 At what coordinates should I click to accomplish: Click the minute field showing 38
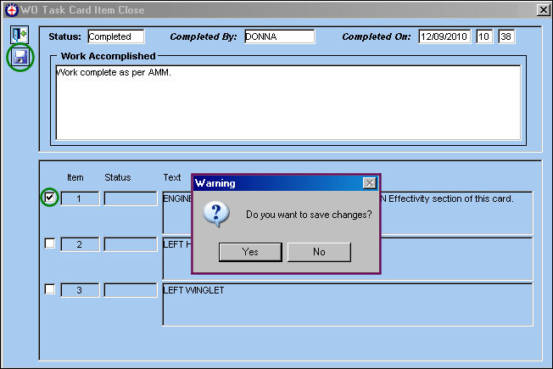tap(506, 36)
